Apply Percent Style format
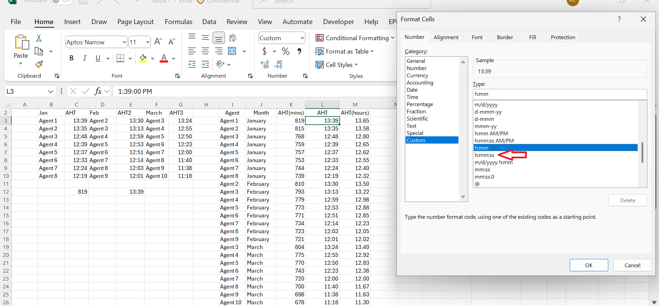Image resolution: width=659 pixels, height=306 pixels. click(285, 51)
